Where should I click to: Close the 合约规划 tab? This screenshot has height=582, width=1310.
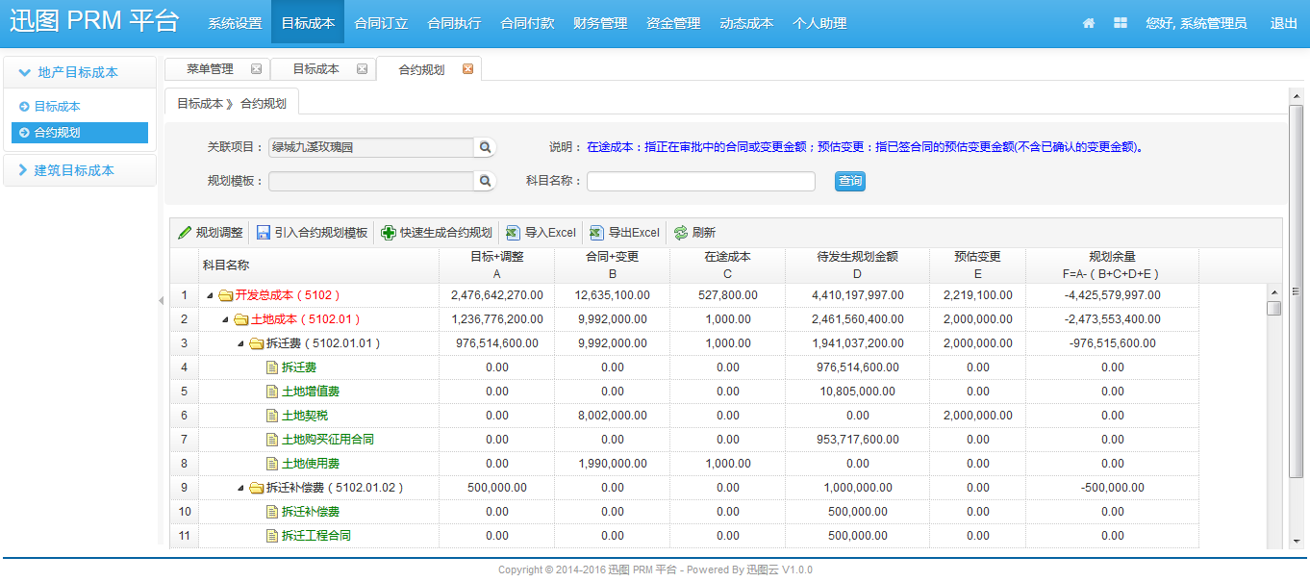coord(467,69)
